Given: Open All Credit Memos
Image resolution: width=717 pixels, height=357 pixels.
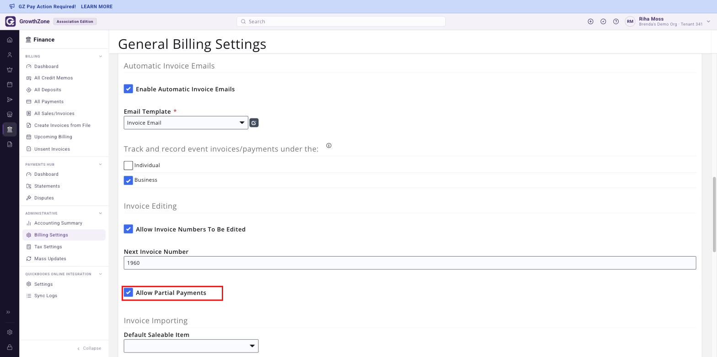Looking at the screenshot, I should pos(54,78).
